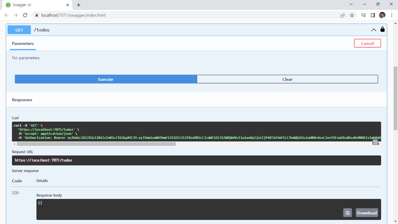This screenshot has height=224, width=398.
Task: Select the Swagger UI browser tab
Action: [35, 5]
